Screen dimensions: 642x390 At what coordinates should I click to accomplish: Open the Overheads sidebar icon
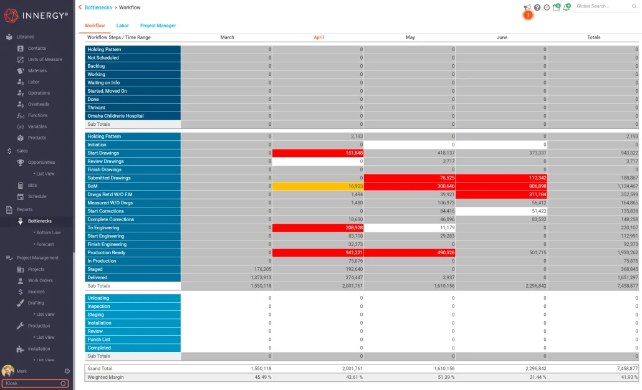pos(20,104)
